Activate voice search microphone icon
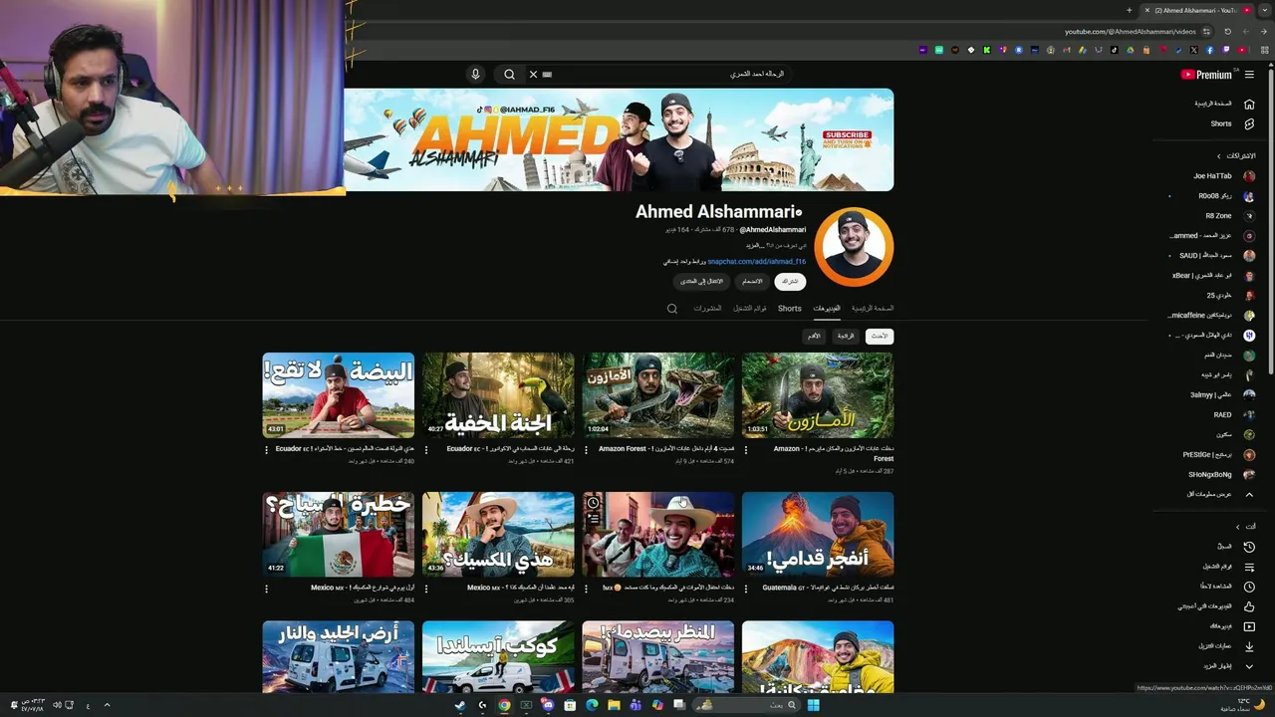The height and width of the screenshot is (717, 1275). click(x=475, y=74)
